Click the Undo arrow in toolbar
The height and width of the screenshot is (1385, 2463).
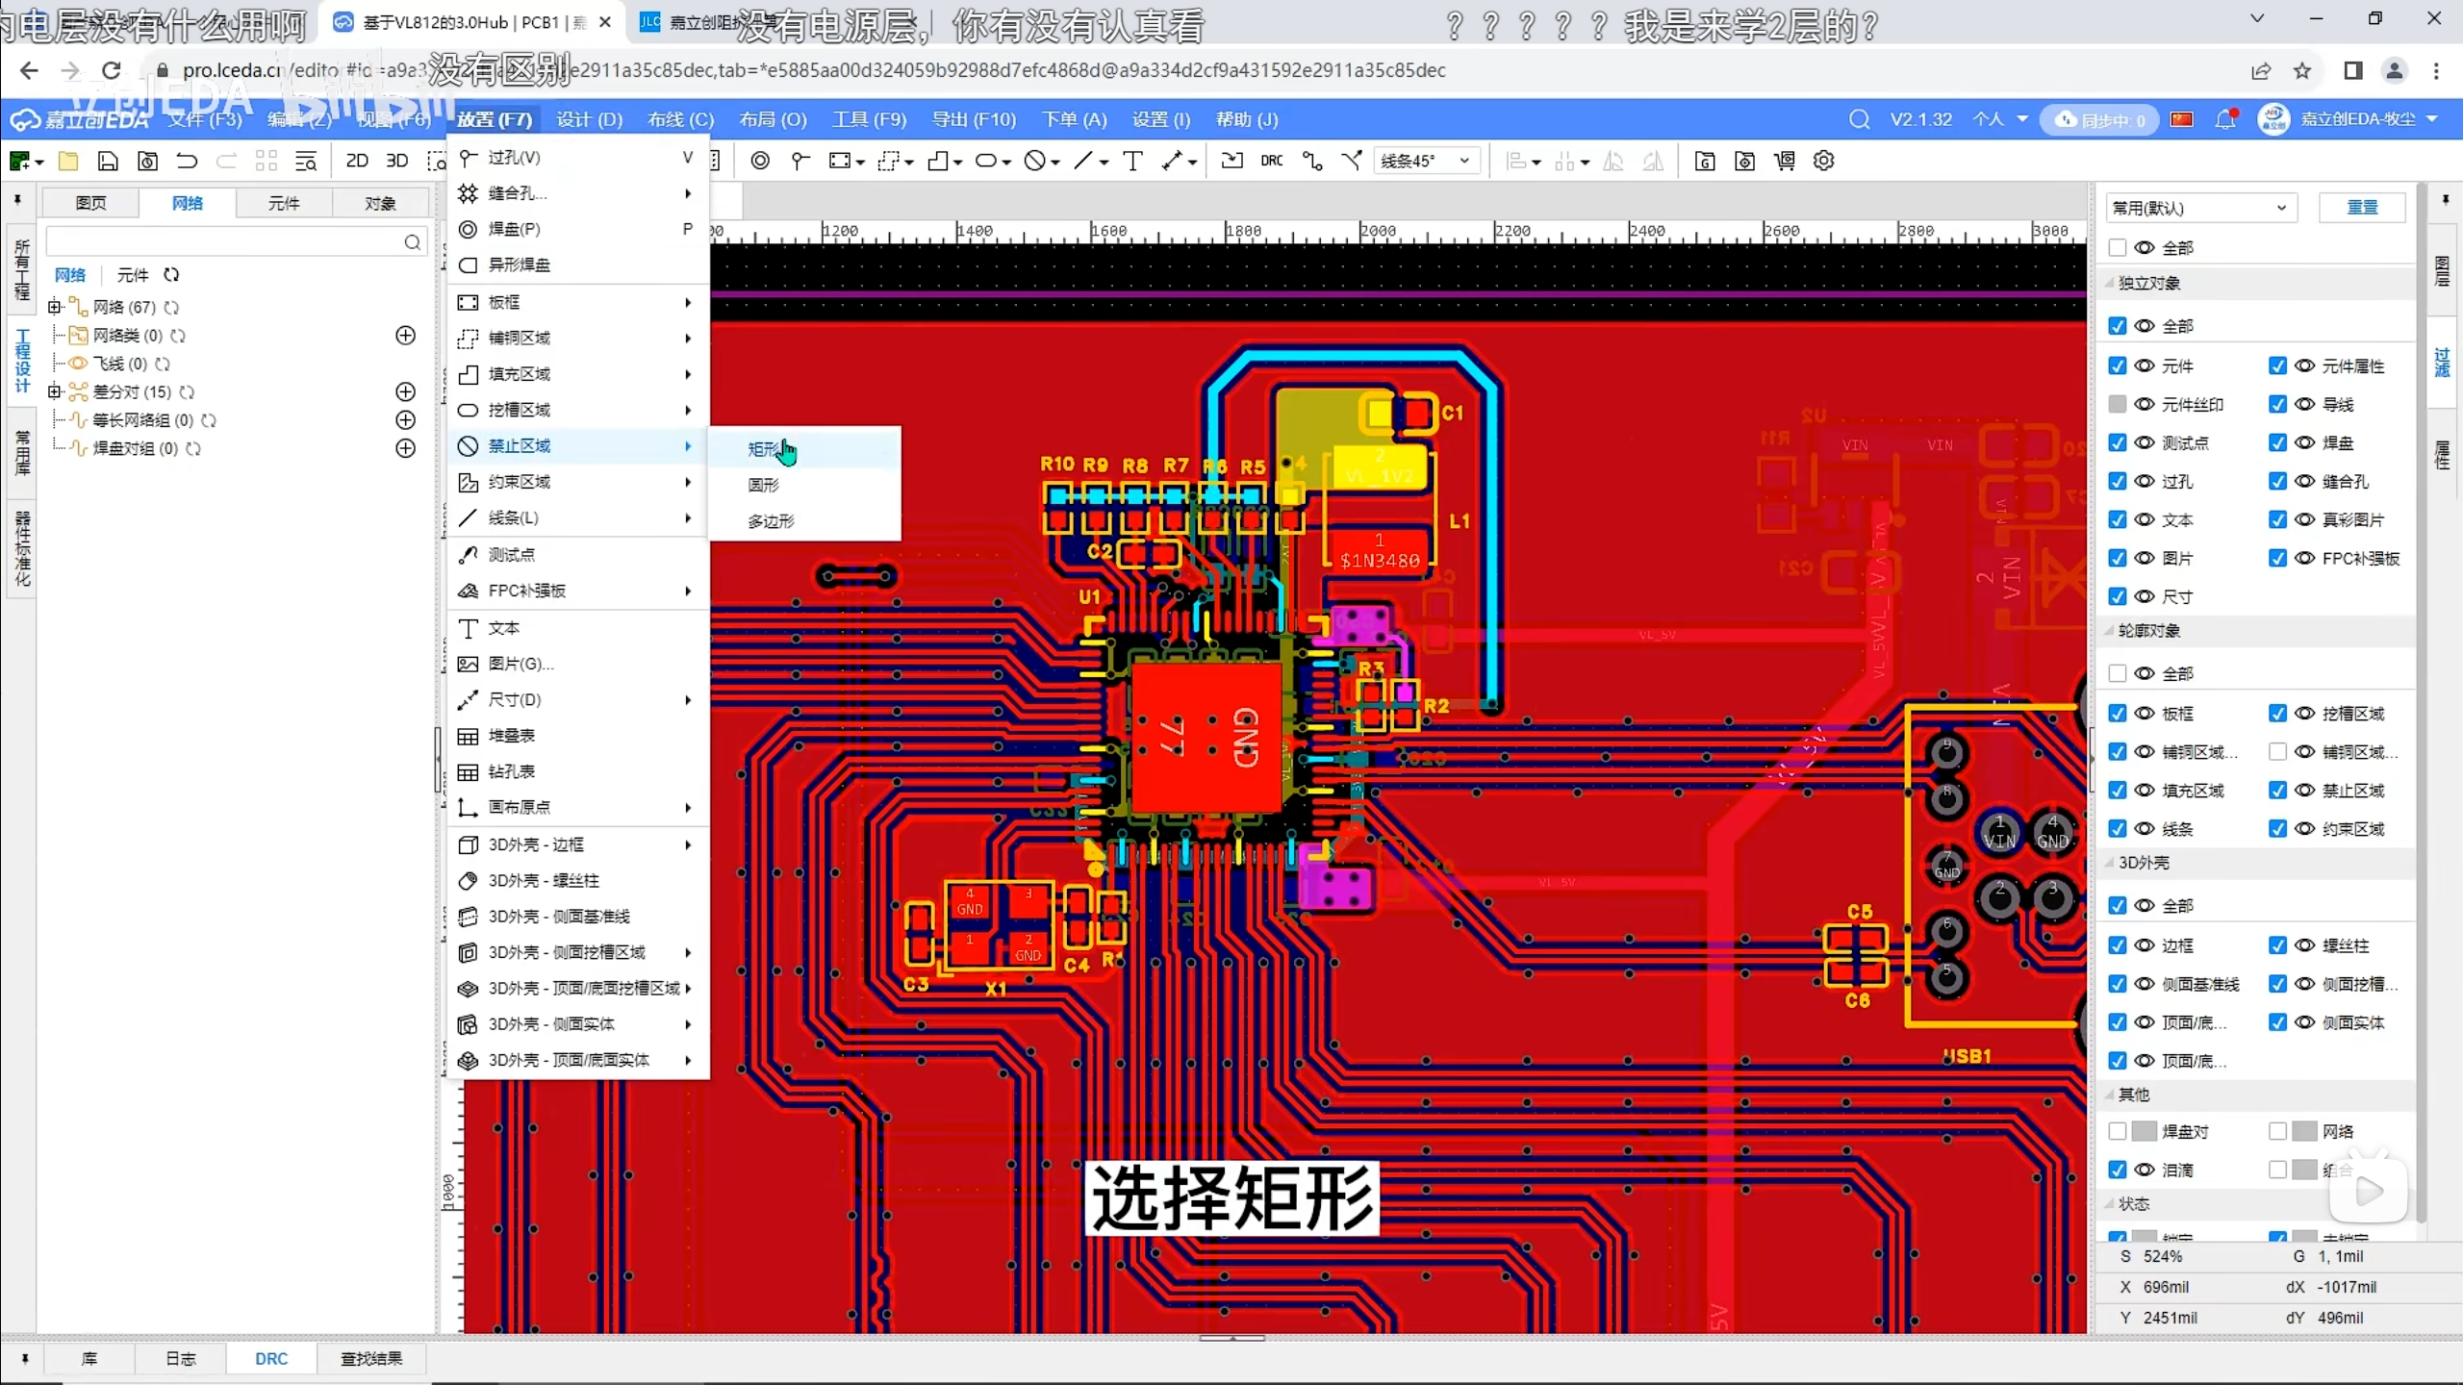point(187,161)
